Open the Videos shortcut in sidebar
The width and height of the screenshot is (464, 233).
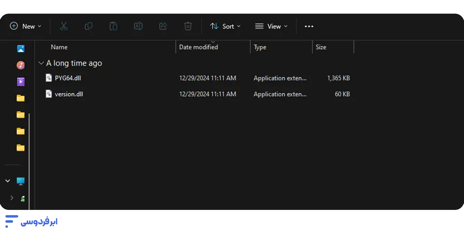[x=20, y=82]
